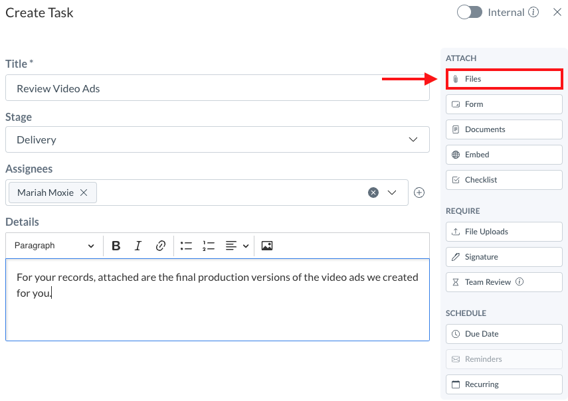Require a Signature for this task
This screenshot has height=401, width=568.
[504, 257]
